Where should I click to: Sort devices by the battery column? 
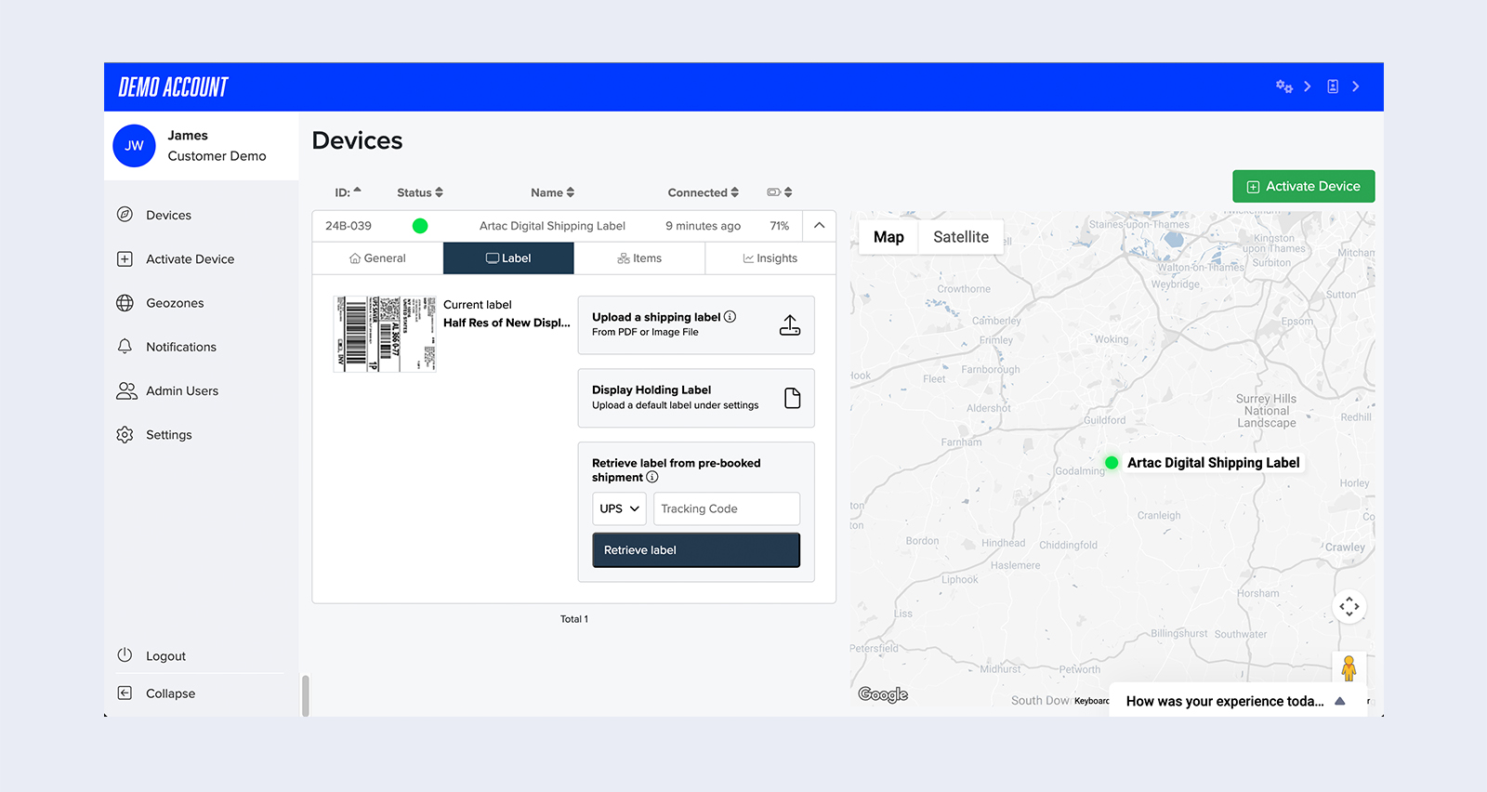[780, 192]
